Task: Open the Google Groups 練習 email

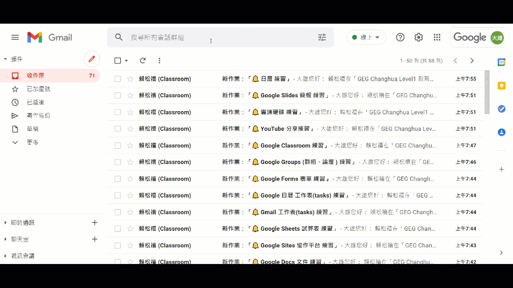Action: click(295, 162)
